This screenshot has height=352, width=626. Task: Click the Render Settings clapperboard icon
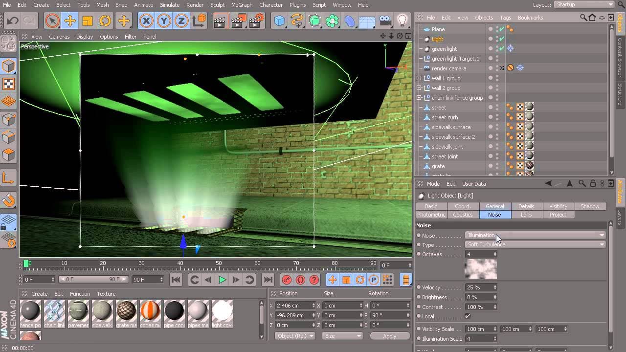[256, 21]
